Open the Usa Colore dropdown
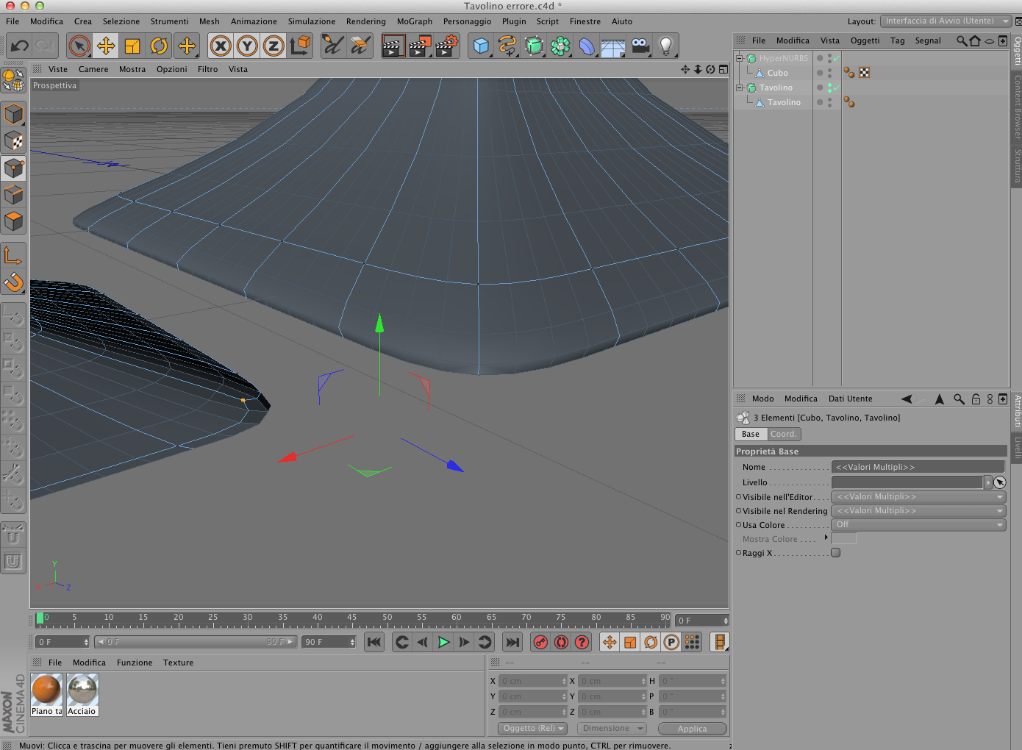1022x750 pixels. click(x=918, y=525)
